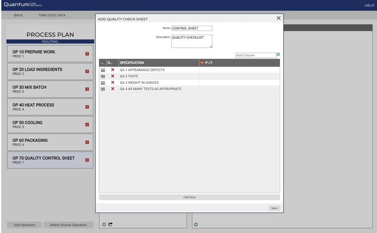Click the share/export icon below the dialog
Viewport: 377px width, 233px height.
(110, 224)
